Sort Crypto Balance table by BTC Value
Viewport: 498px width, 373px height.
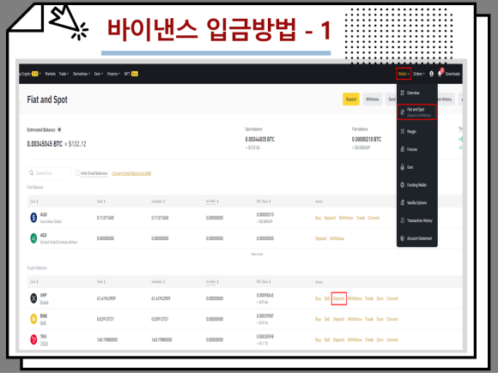(x=264, y=281)
